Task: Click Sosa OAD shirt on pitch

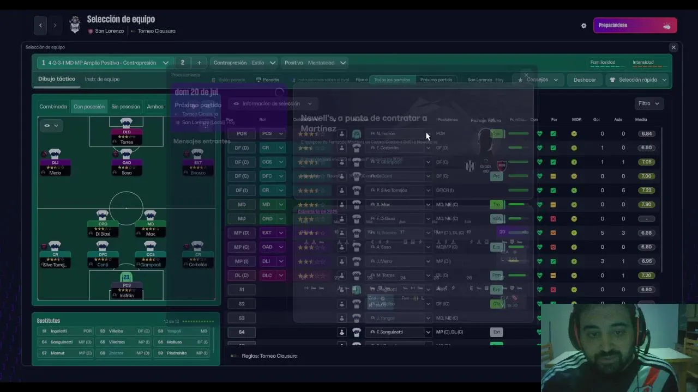Action: tap(127, 154)
